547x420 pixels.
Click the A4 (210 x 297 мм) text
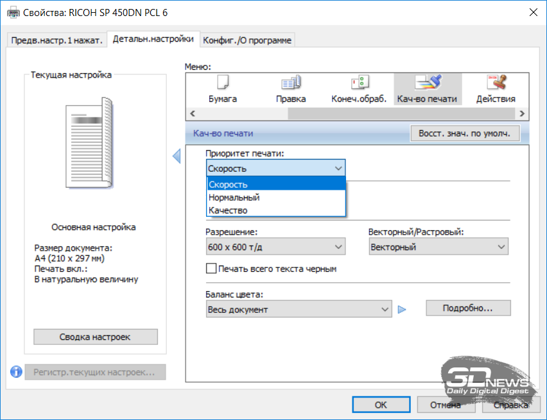pos(69,258)
